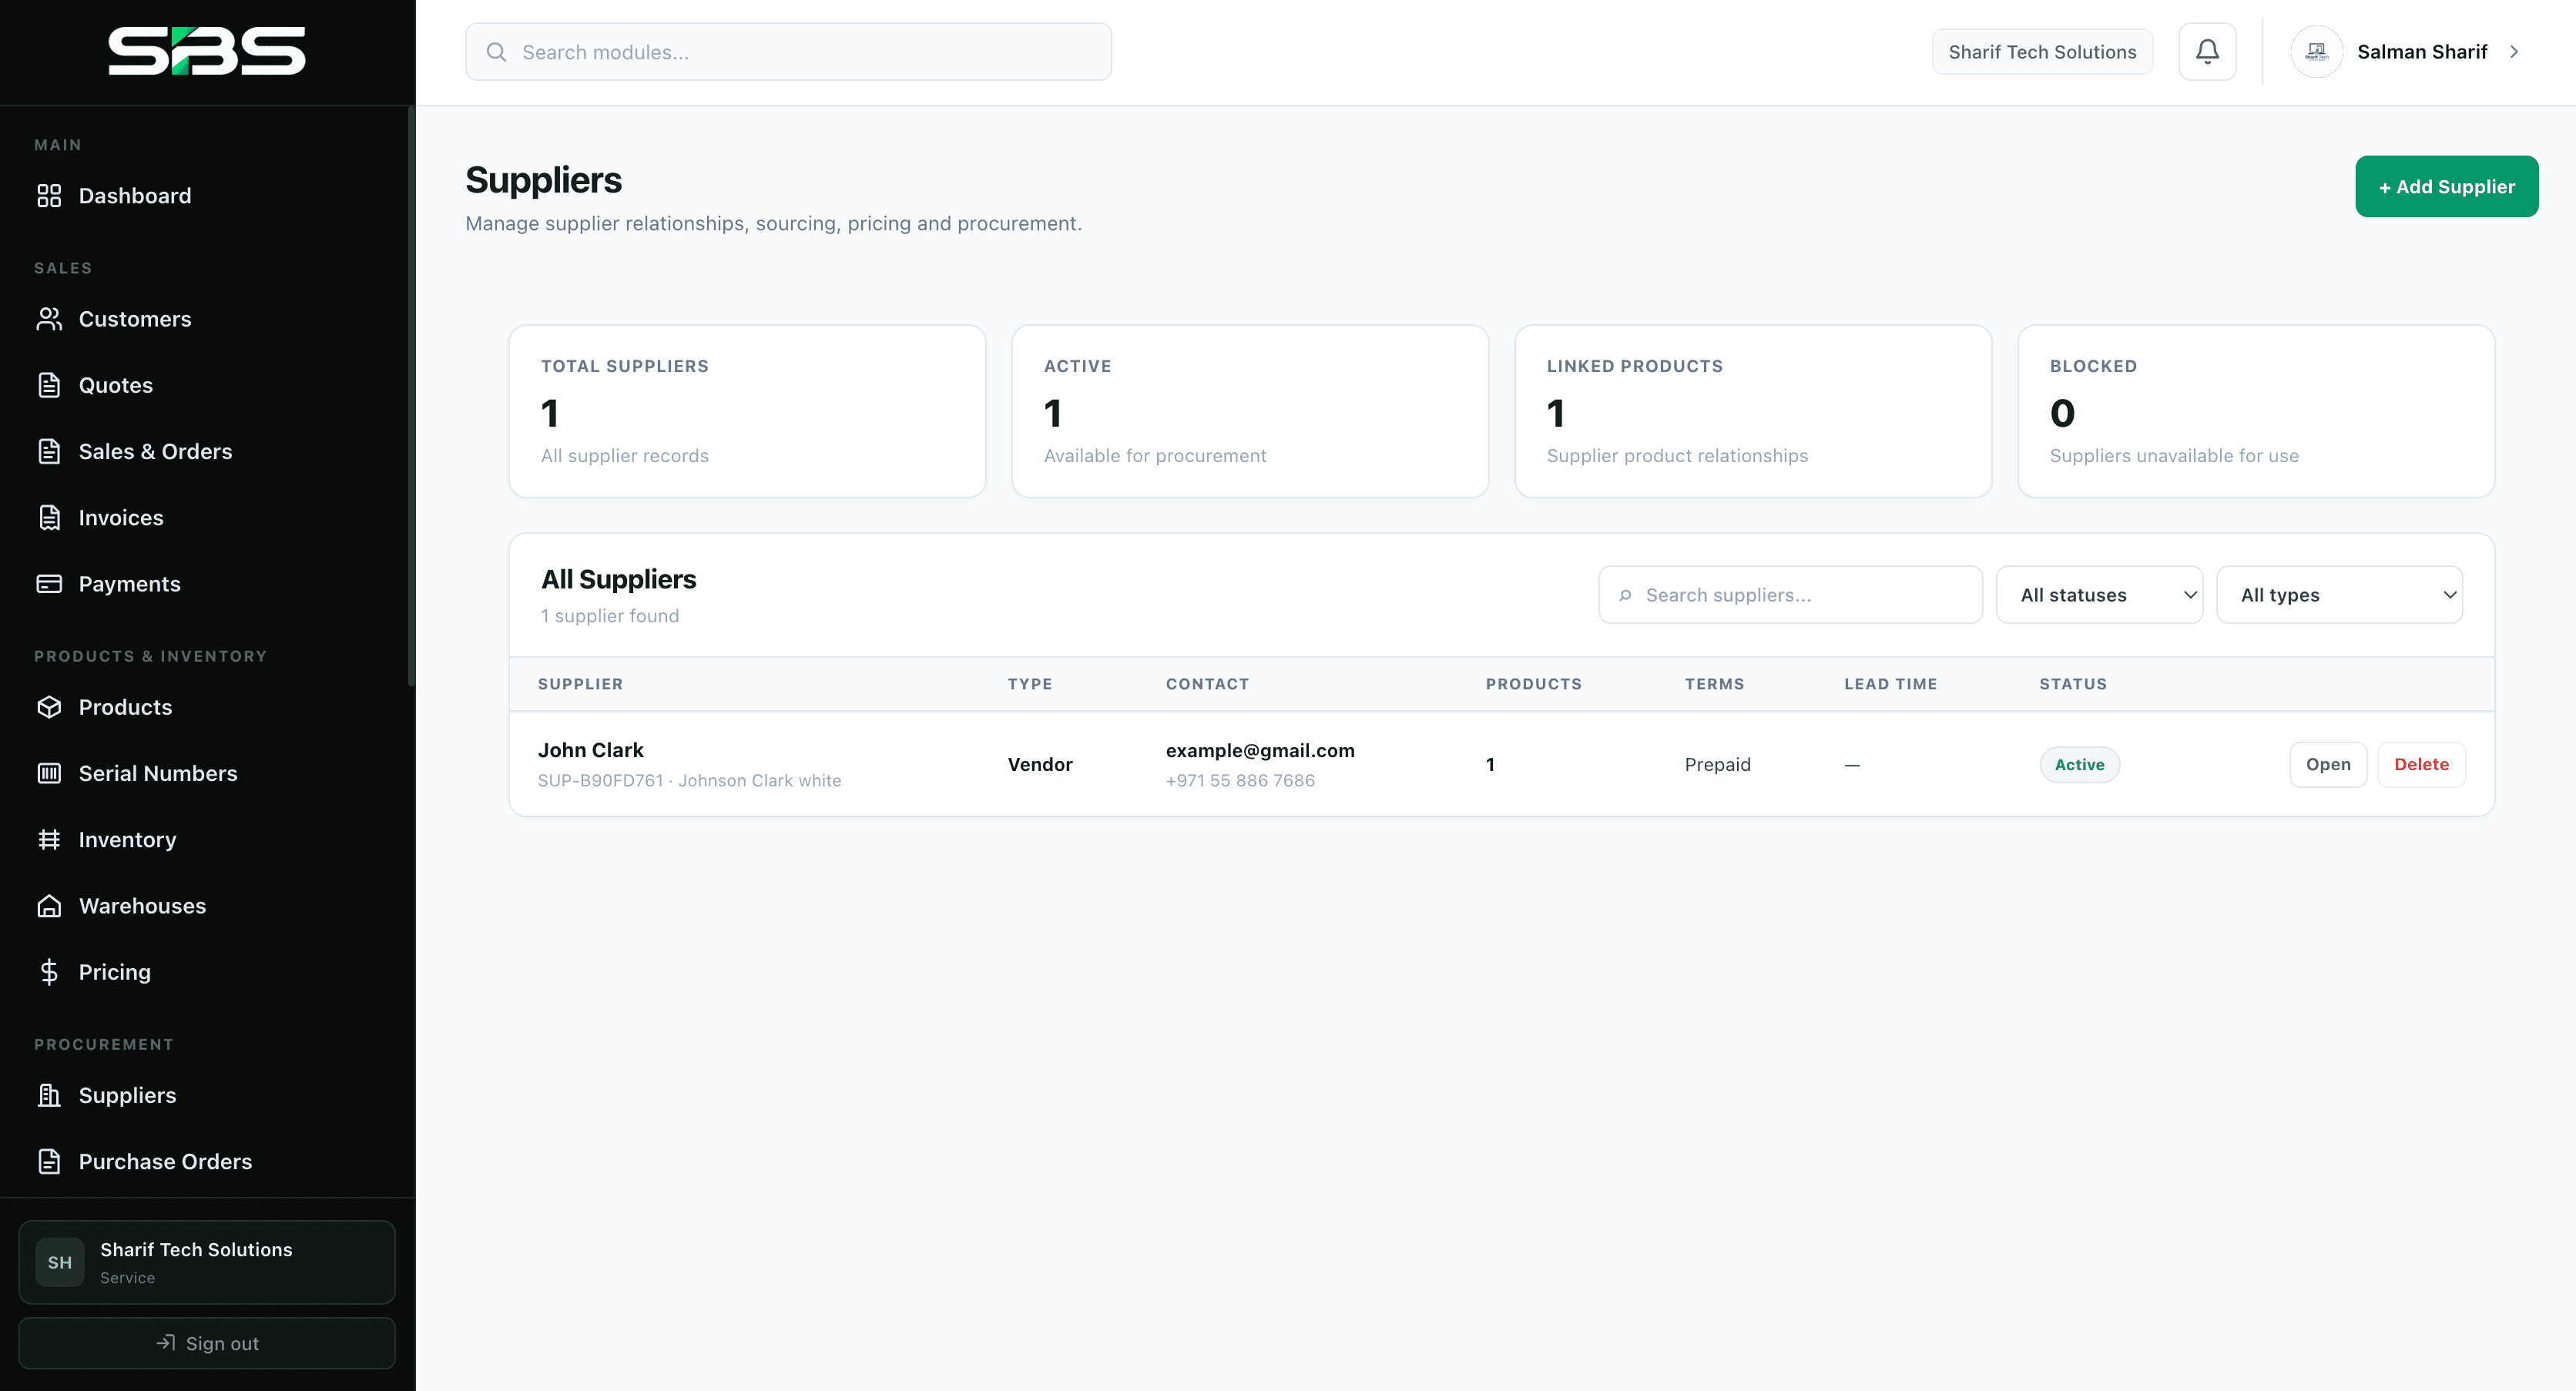Screen dimensions: 2576x1391
Task: Focus the Search modules field
Action: tap(788, 52)
